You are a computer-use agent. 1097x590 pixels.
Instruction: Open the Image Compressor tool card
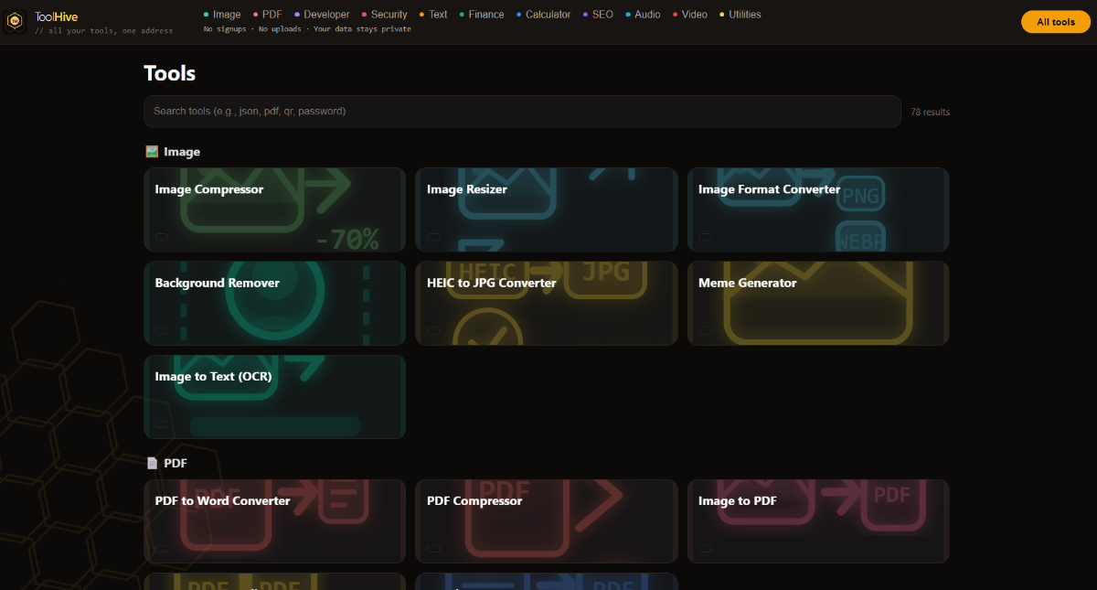click(x=274, y=209)
